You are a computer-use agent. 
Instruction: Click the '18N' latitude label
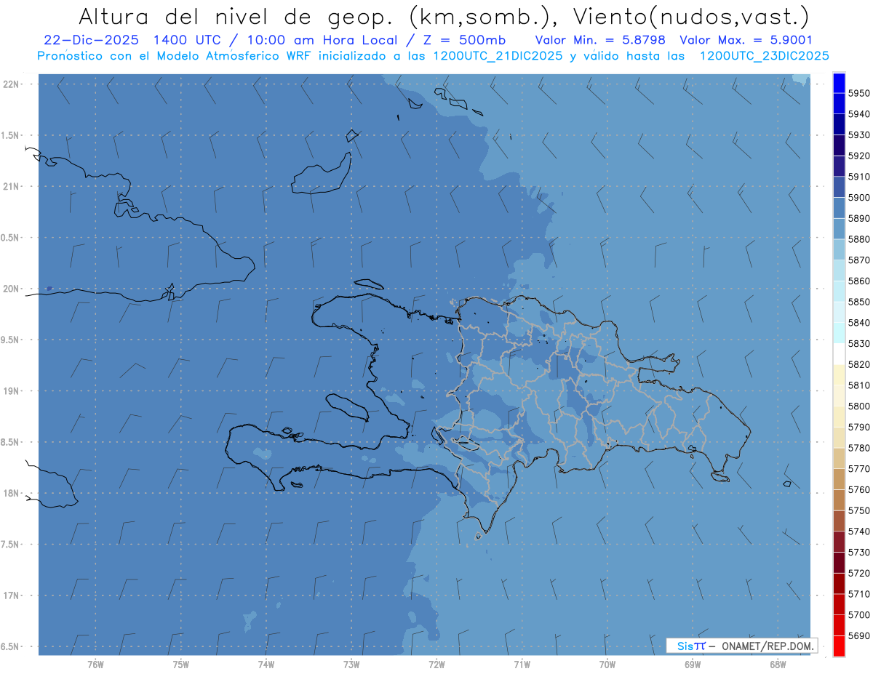point(12,494)
